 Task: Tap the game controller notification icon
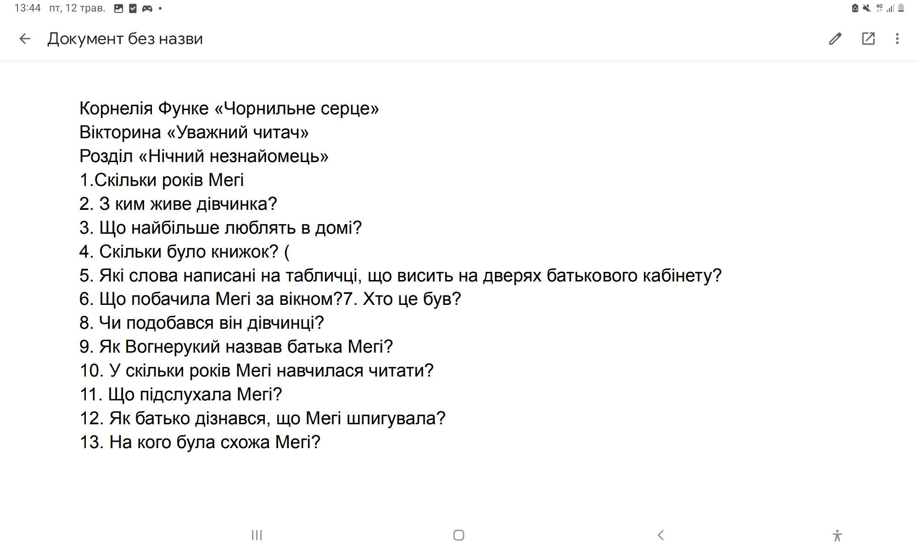click(147, 8)
